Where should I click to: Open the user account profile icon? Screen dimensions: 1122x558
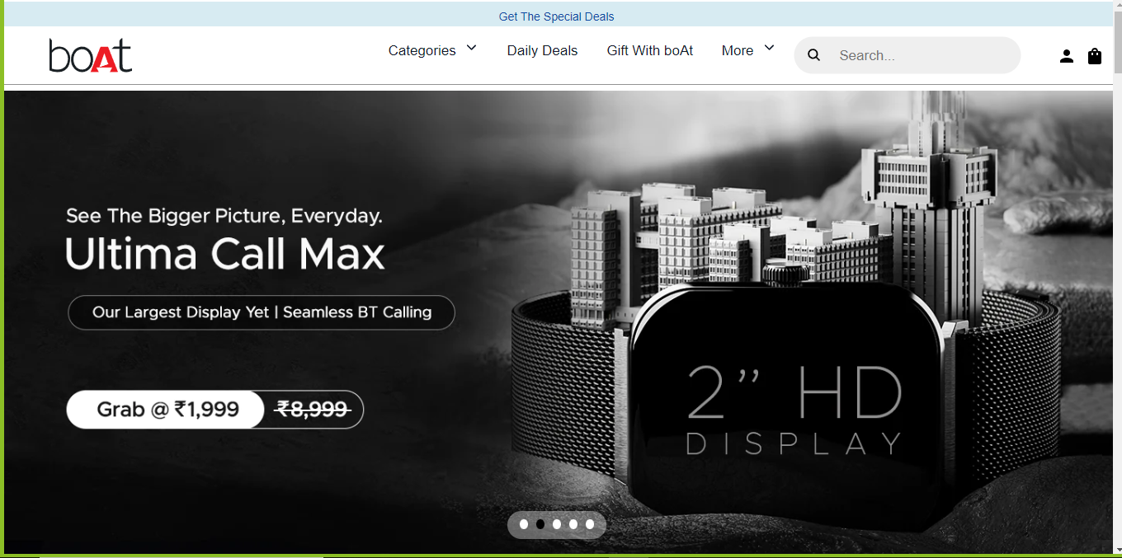click(1067, 56)
